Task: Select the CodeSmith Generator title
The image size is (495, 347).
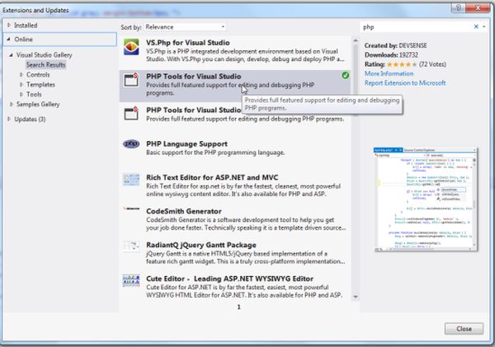Action: pyautogui.click(x=184, y=211)
